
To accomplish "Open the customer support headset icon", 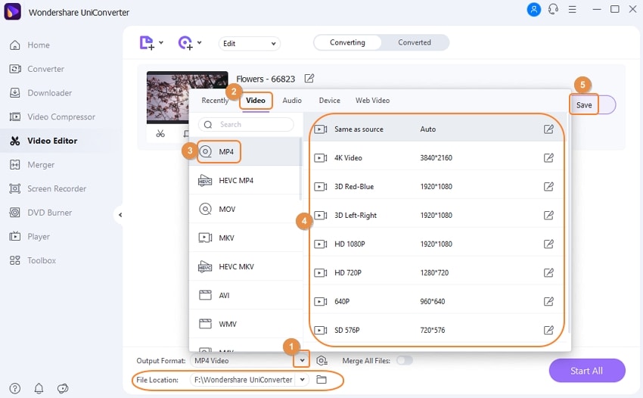I will 553,9.
